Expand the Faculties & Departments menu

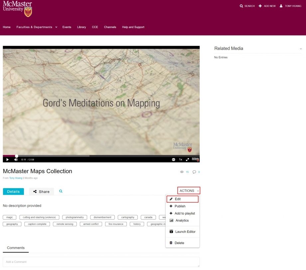tap(37, 27)
